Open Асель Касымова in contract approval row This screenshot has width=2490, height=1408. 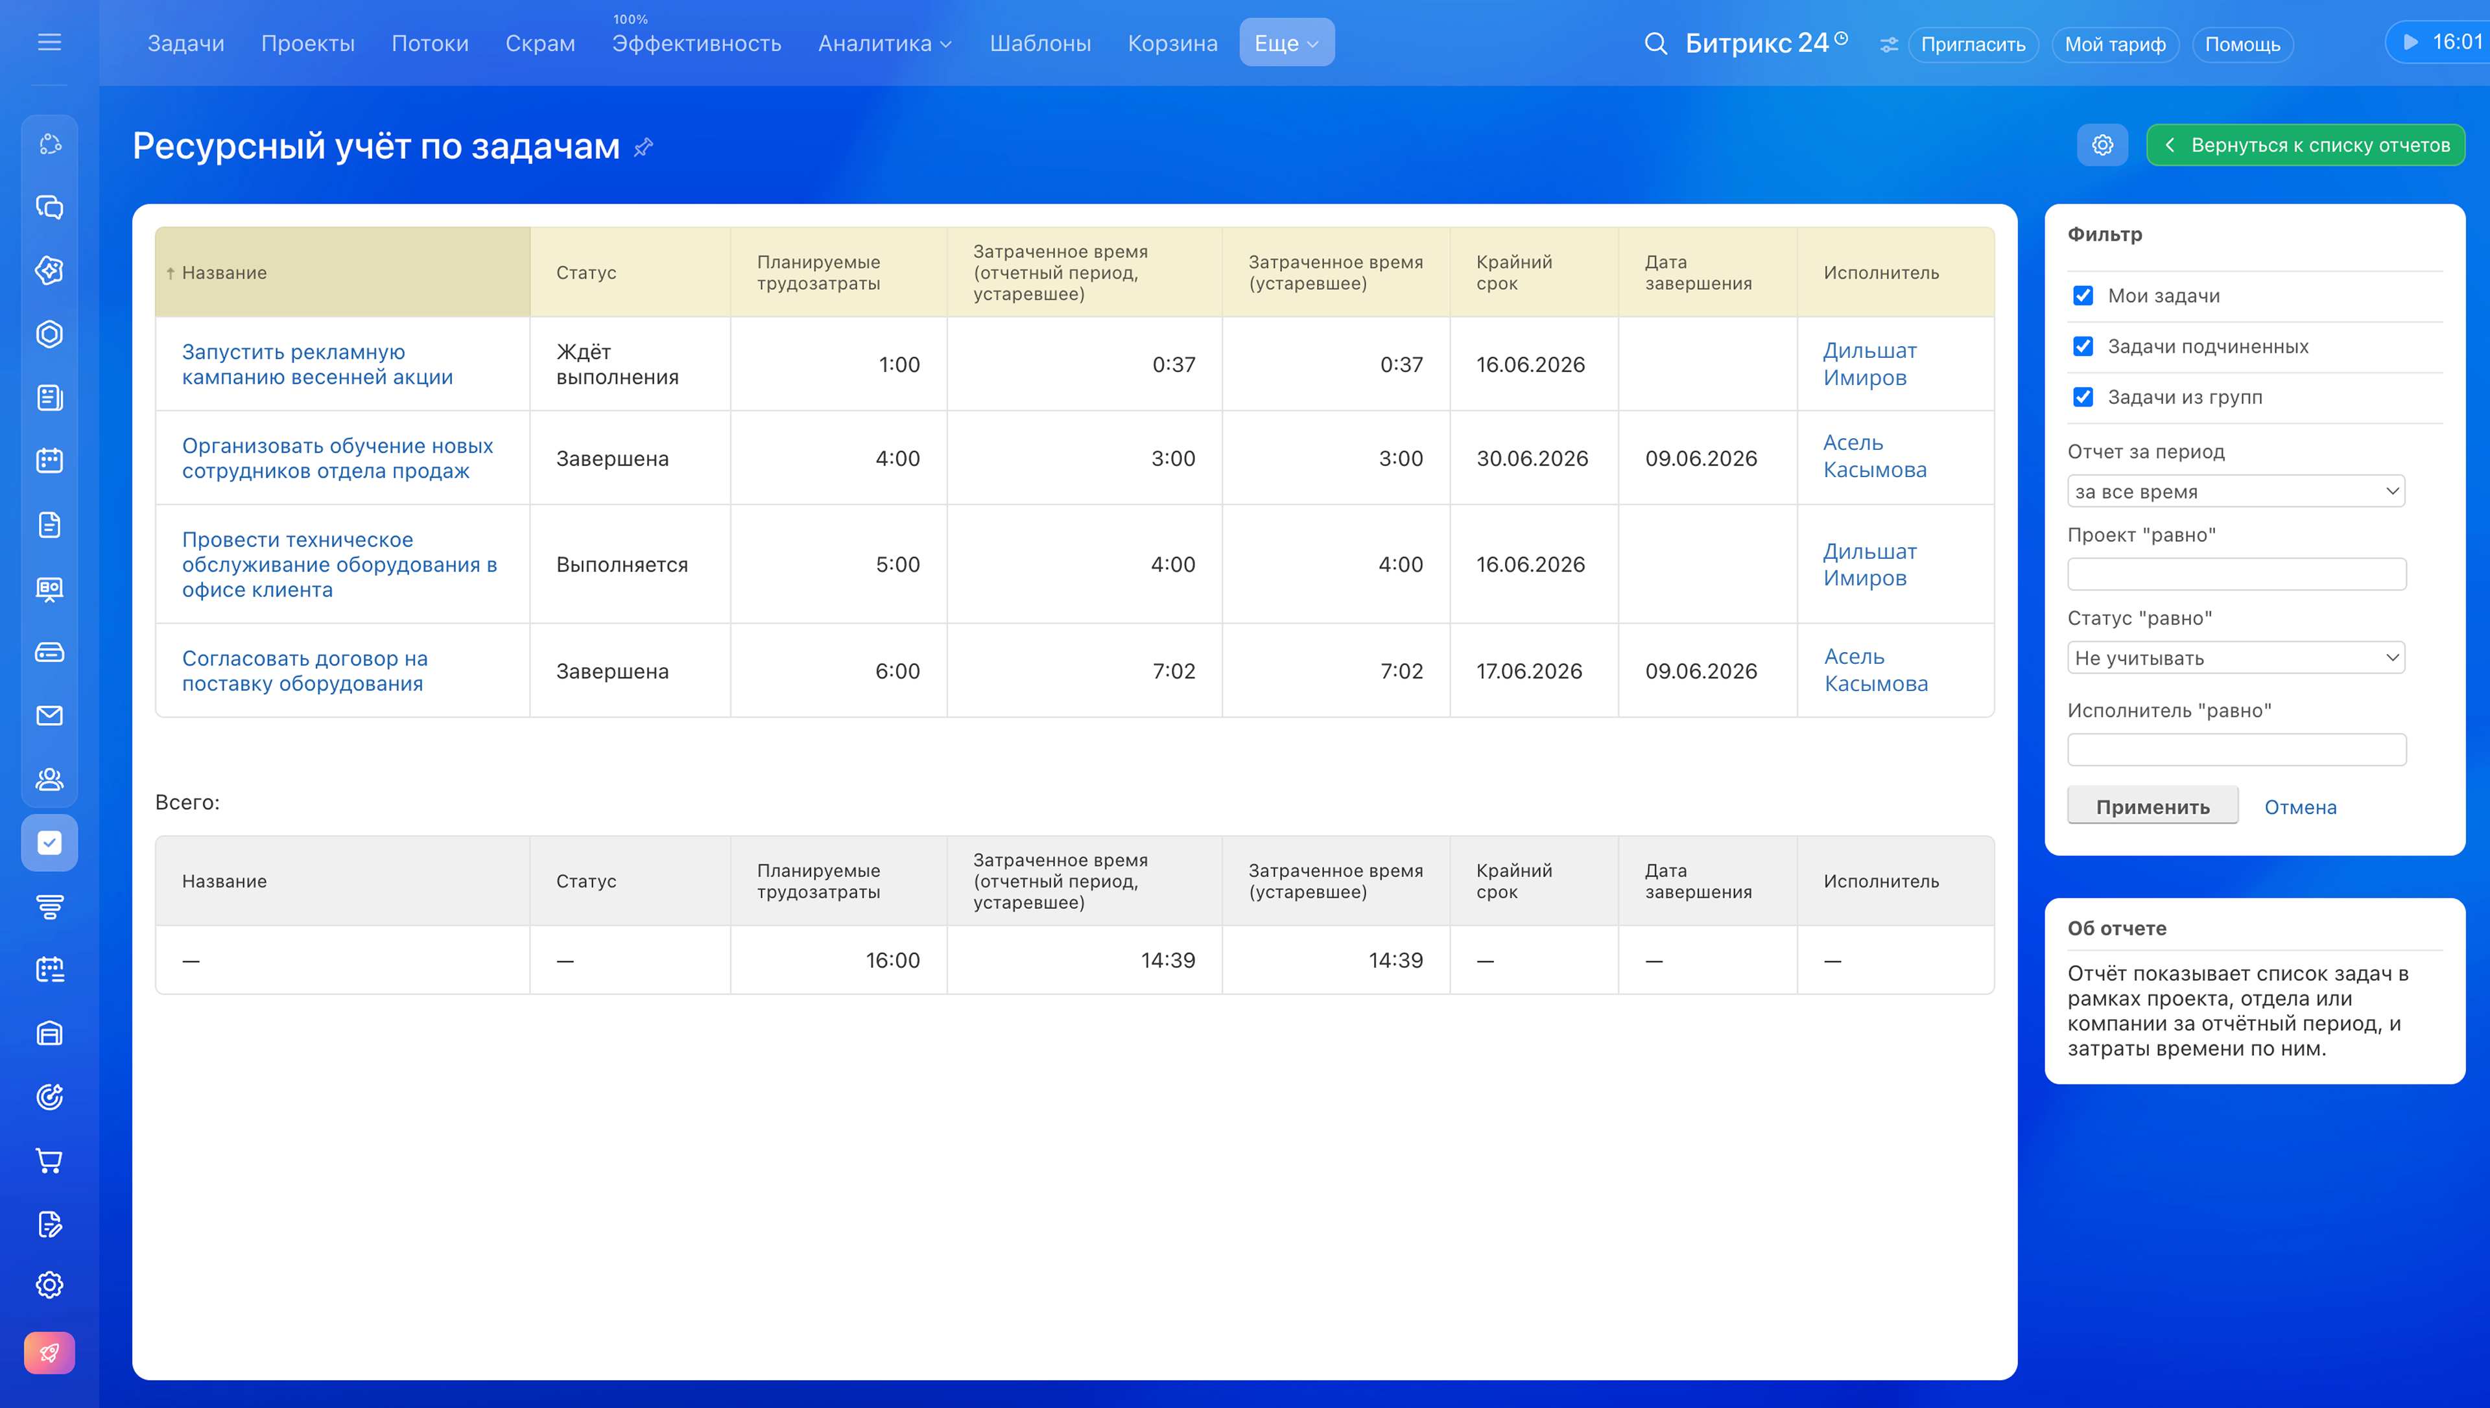tap(1876, 670)
